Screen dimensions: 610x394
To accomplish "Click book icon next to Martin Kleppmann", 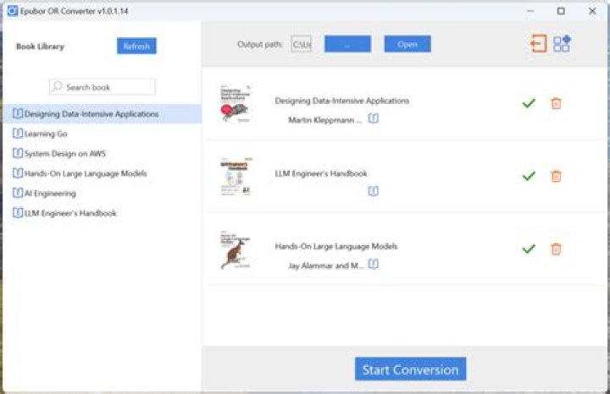I will [374, 119].
